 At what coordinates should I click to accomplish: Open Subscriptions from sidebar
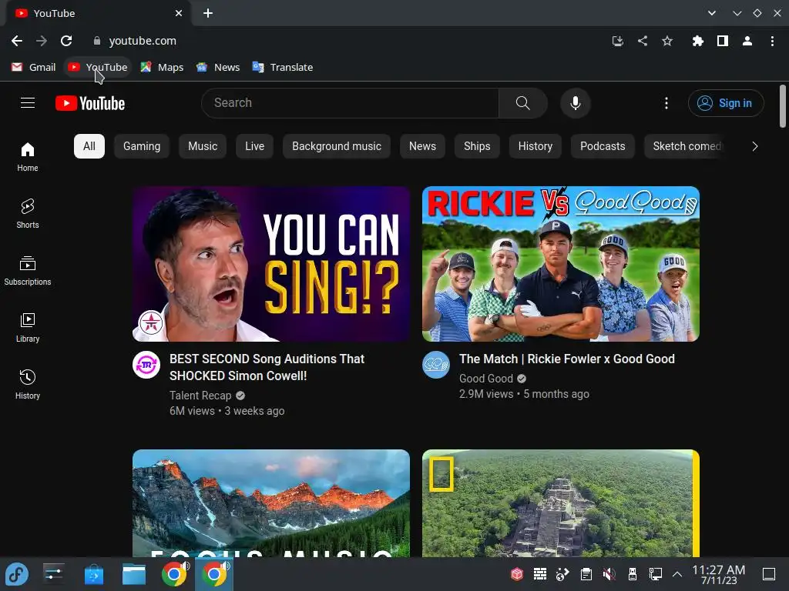click(x=28, y=271)
